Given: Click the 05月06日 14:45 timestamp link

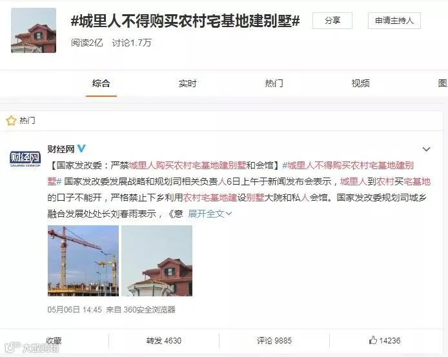Looking at the screenshot, I should click(x=75, y=310).
